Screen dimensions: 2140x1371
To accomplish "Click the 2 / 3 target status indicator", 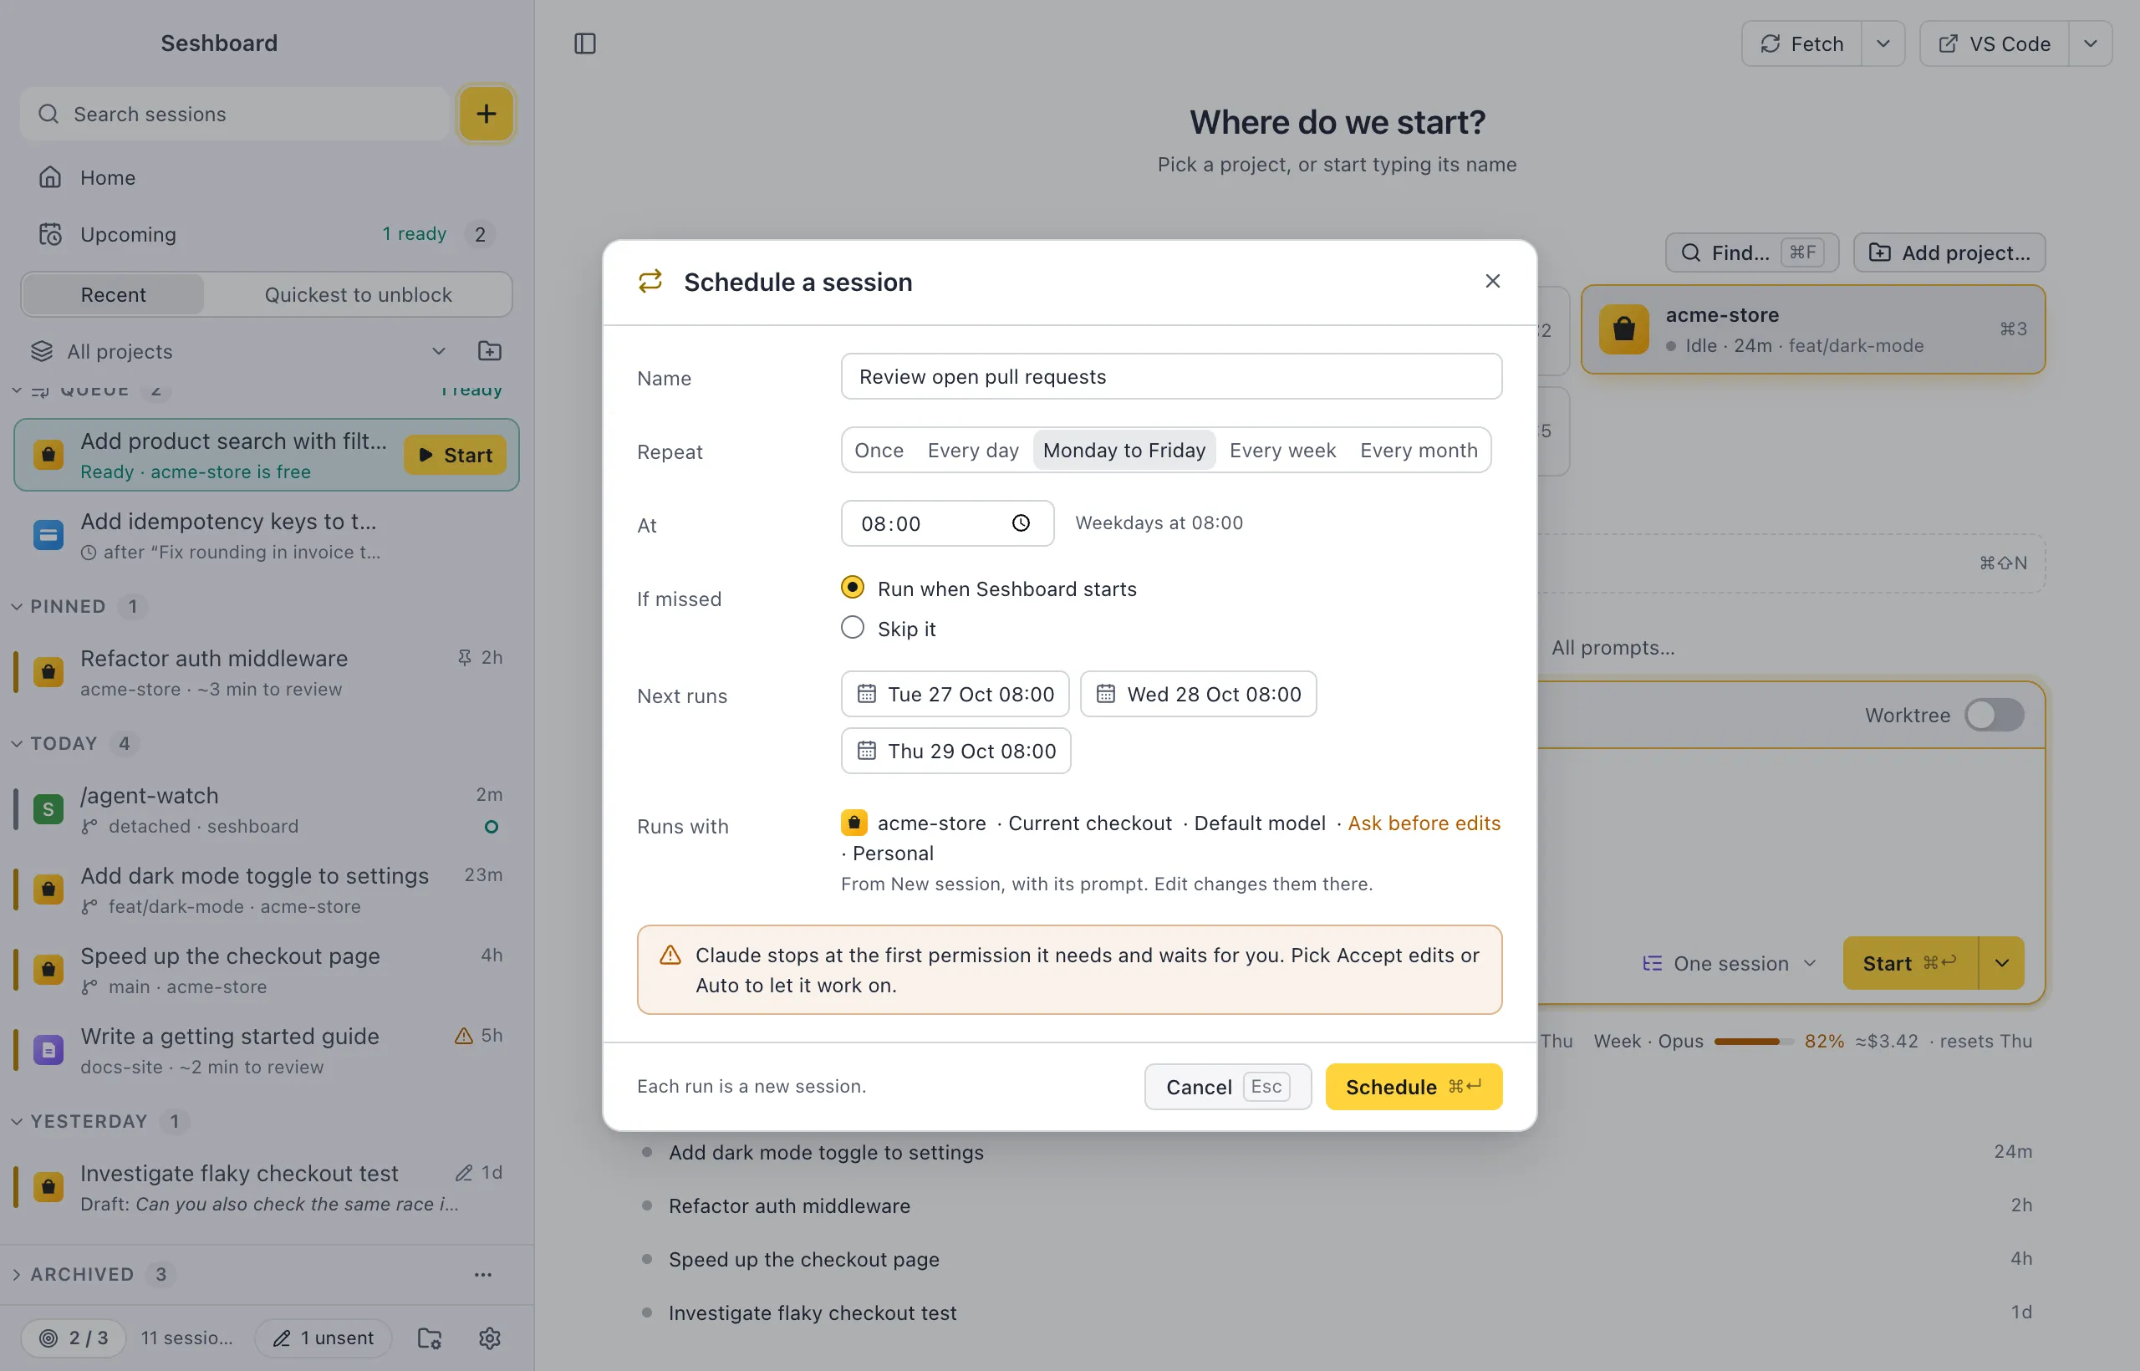I will pos(73,1338).
